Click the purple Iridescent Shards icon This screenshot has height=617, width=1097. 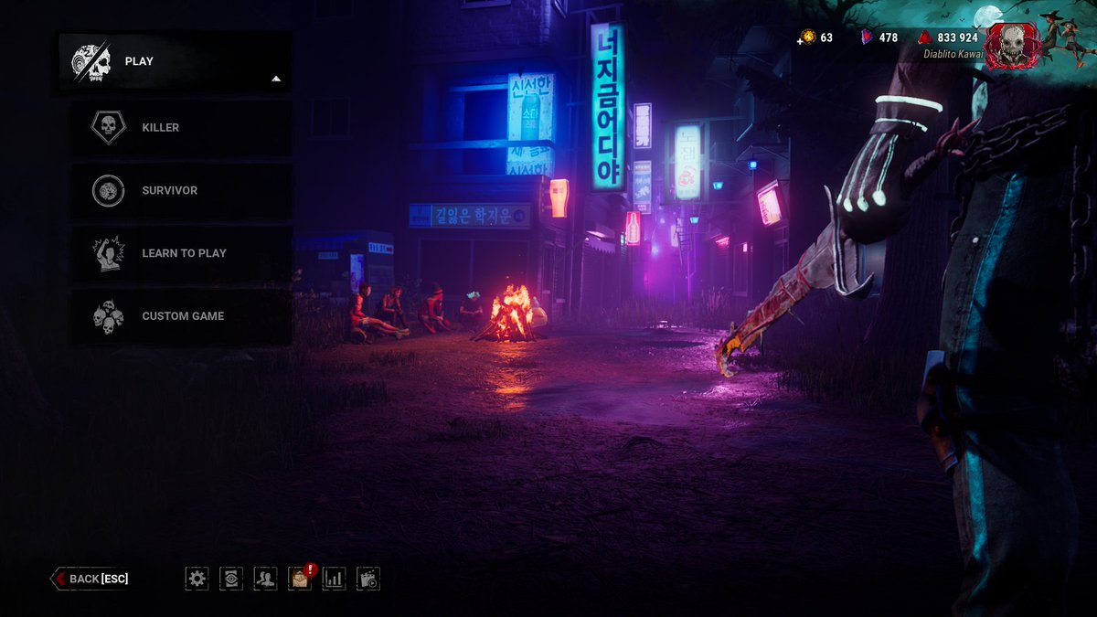click(x=867, y=37)
